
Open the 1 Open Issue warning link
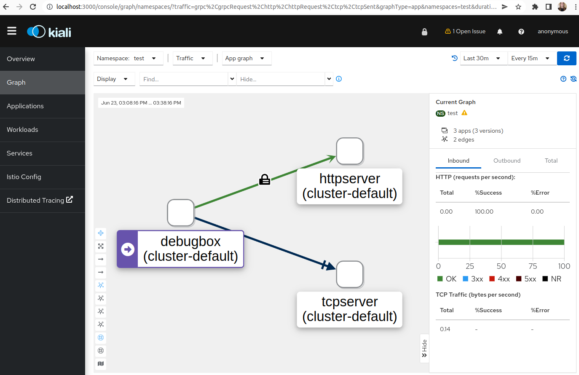click(465, 32)
